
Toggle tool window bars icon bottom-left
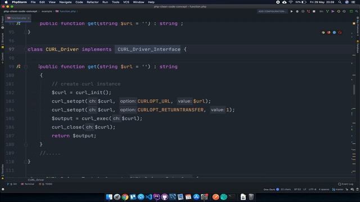tap(3, 190)
